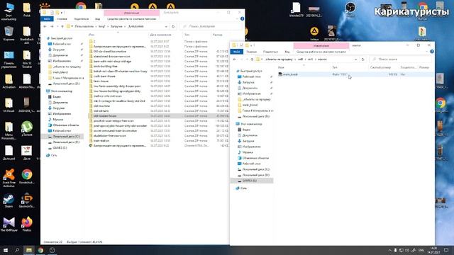Open The KMPlayer desktop shortcut
This screenshot has width=454, height=255.
tap(9, 224)
